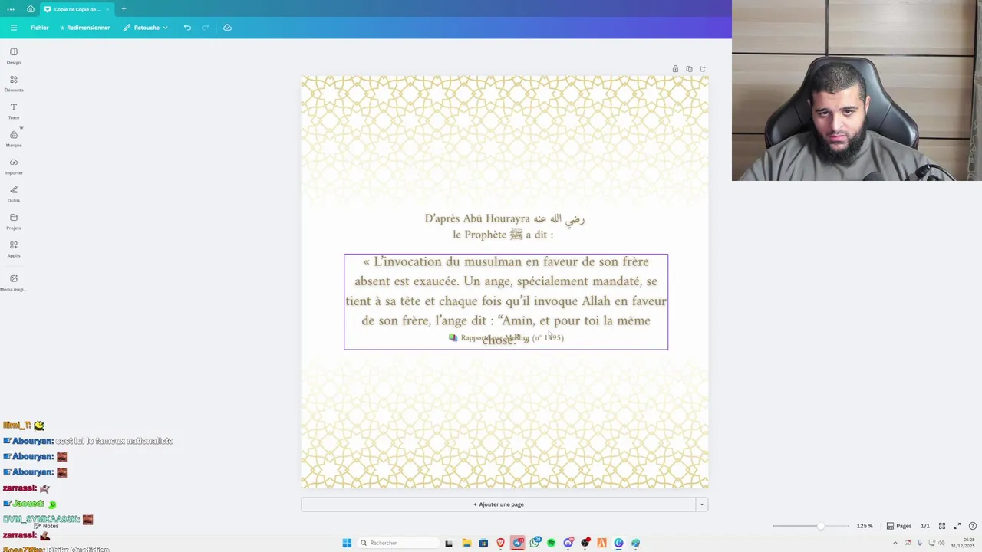
Task: Open grid view of pages
Action: coord(942,526)
